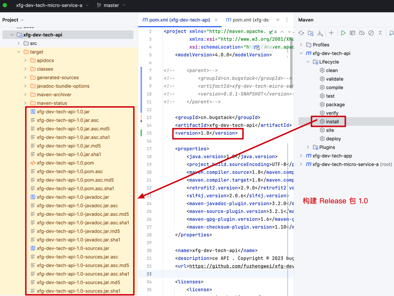The height and width of the screenshot is (296, 394).
Task: Close the pom.xml (xfg-dev-tech-api) tab
Action: (216, 20)
